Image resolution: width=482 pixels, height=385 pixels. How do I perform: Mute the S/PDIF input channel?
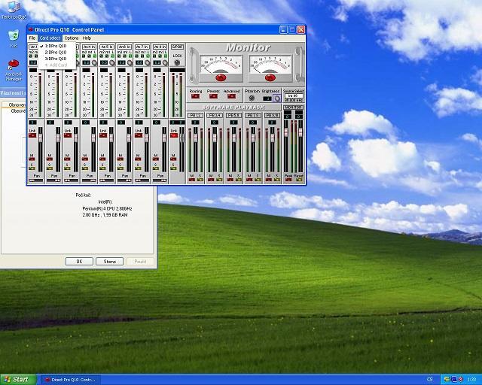pos(173,159)
